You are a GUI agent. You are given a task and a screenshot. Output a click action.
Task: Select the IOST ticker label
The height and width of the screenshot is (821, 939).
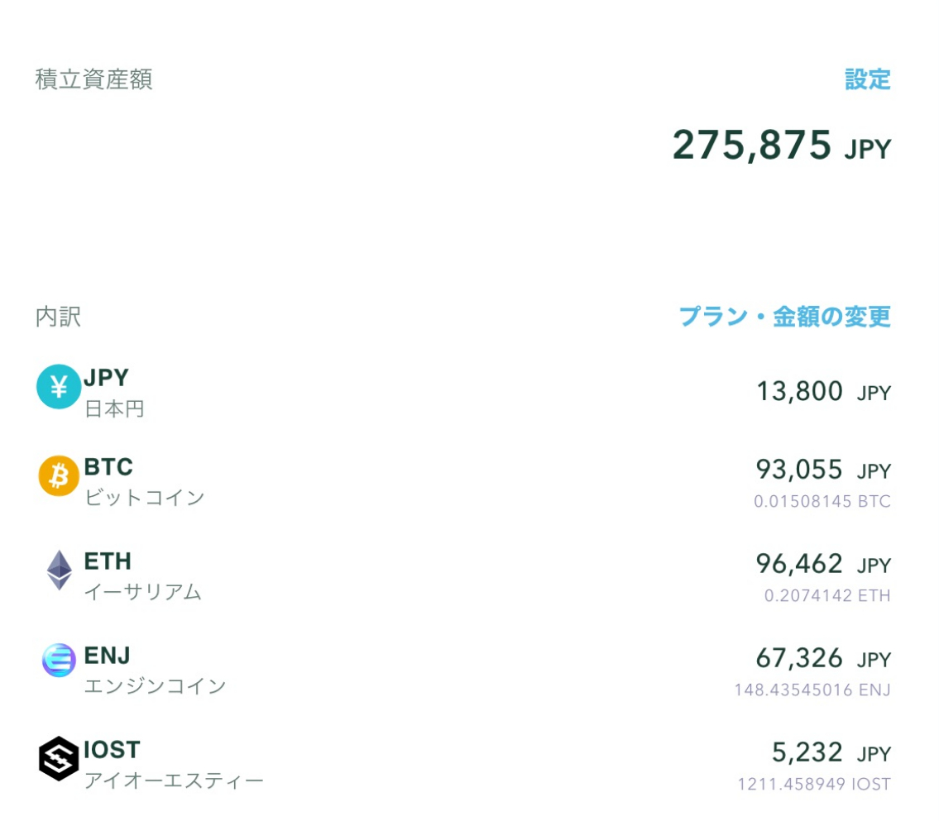pos(112,750)
